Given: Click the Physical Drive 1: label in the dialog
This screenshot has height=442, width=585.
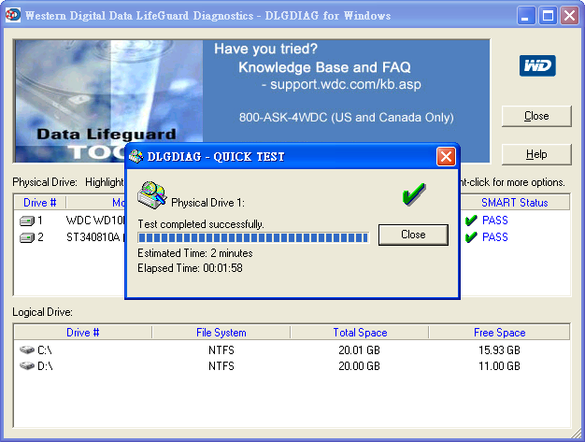Looking at the screenshot, I should coord(207,203).
